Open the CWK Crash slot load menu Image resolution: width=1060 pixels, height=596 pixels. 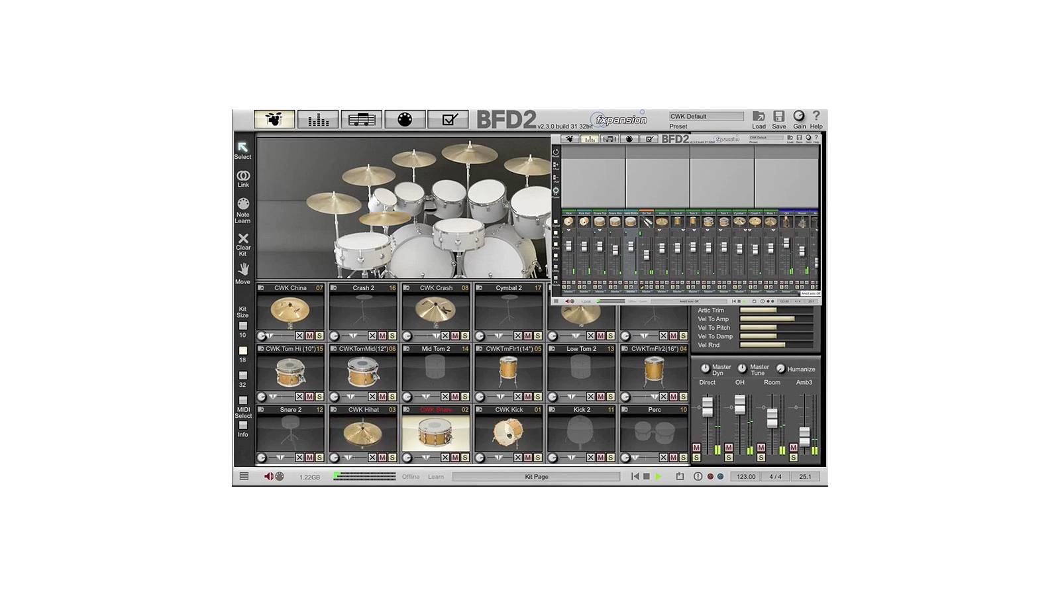pos(407,288)
